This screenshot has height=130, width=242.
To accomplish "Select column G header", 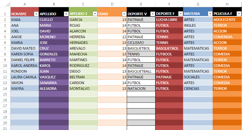I will point(198,4).
